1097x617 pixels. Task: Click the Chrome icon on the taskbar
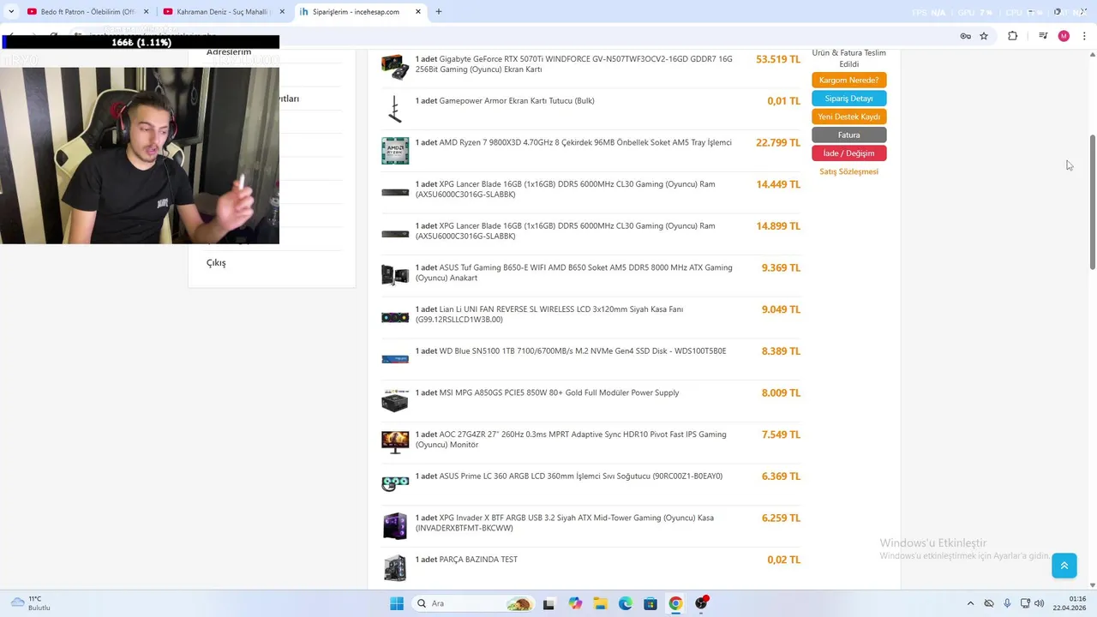click(676, 603)
